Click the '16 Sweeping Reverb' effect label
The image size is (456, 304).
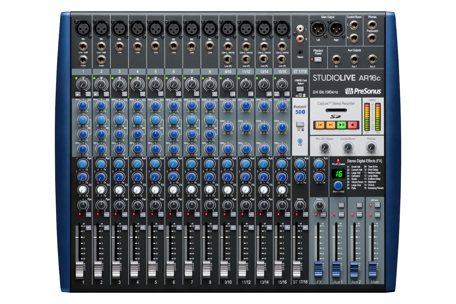pos(374,188)
